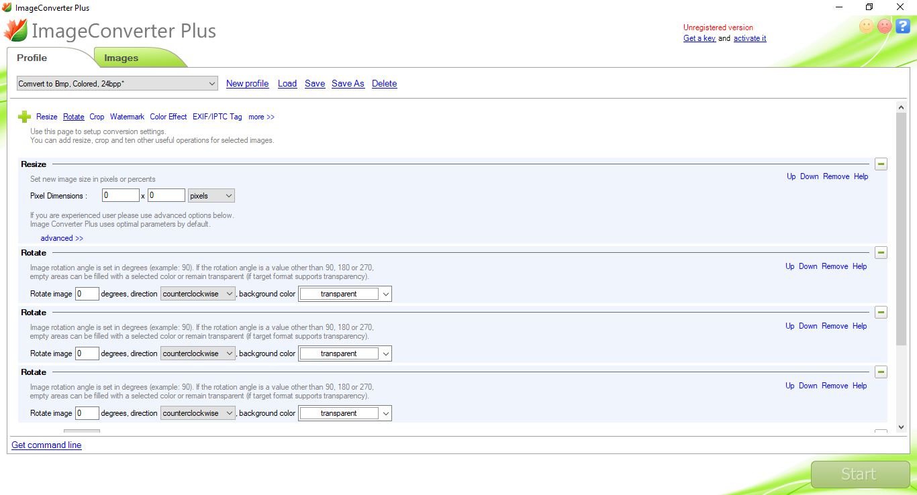Click the Load profile link

pos(287,84)
